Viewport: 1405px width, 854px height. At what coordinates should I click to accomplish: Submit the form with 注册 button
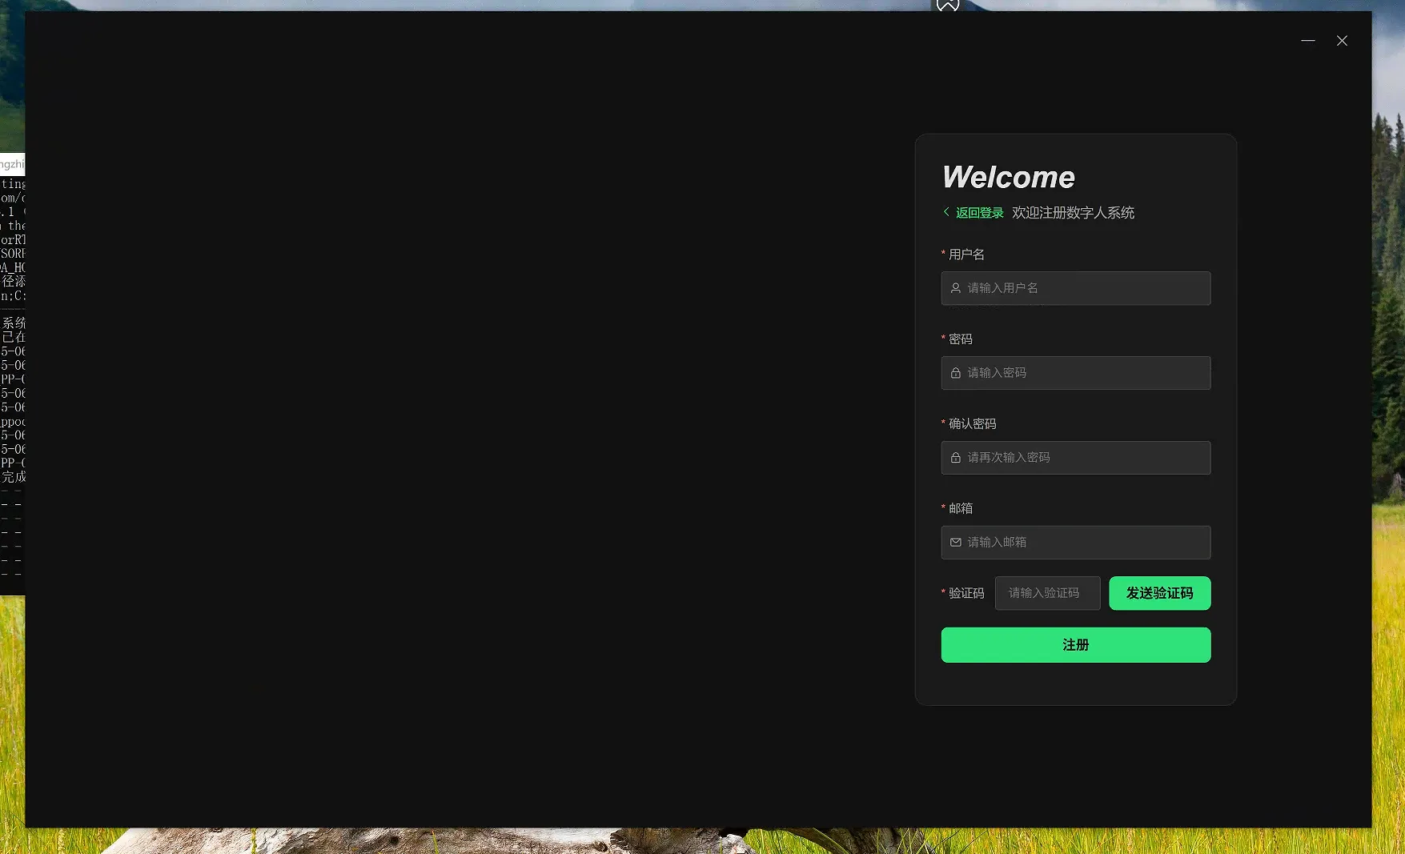(x=1075, y=645)
